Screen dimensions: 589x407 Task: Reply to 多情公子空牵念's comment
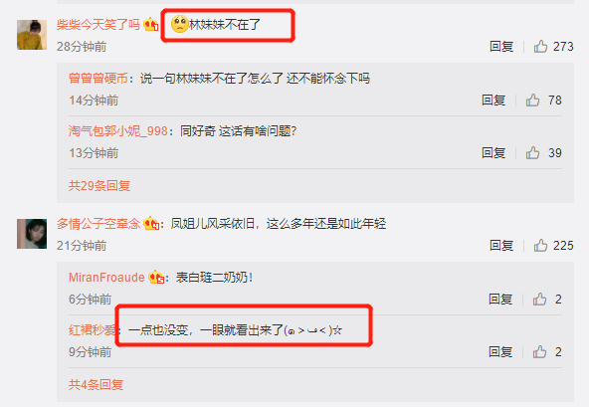point(501,246)
